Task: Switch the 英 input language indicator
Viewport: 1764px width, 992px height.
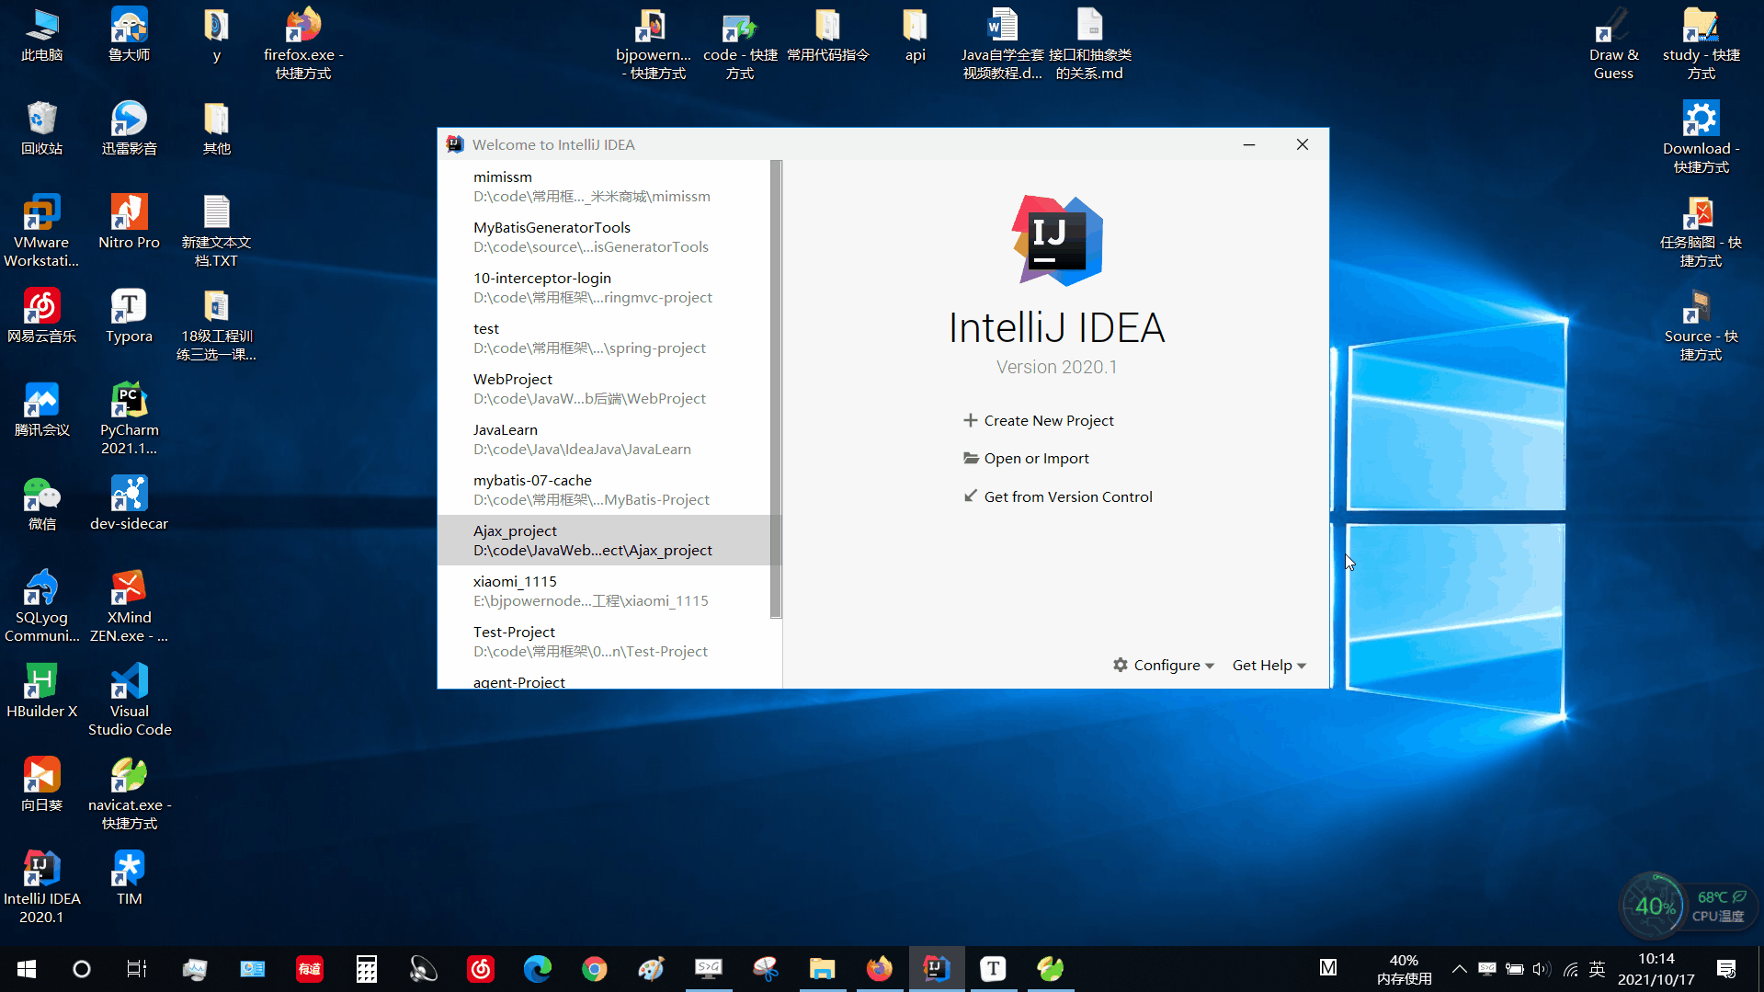Action: click(1598, 968)
